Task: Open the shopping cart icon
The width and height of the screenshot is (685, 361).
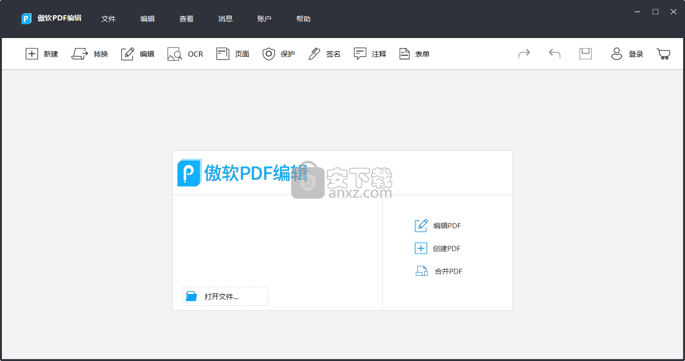Action: [x=664, y=54]
